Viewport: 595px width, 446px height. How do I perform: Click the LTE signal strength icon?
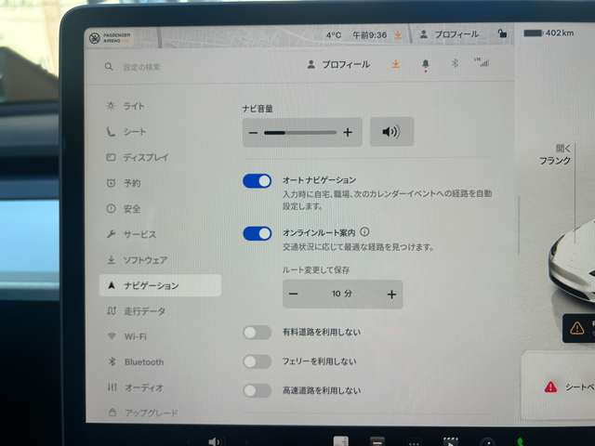(482, 63)
